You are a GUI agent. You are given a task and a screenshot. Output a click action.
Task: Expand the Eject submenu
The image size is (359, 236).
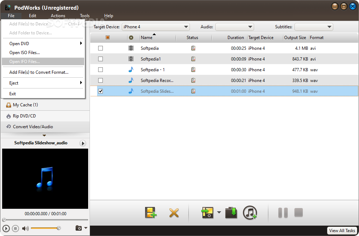pos(43,83)
